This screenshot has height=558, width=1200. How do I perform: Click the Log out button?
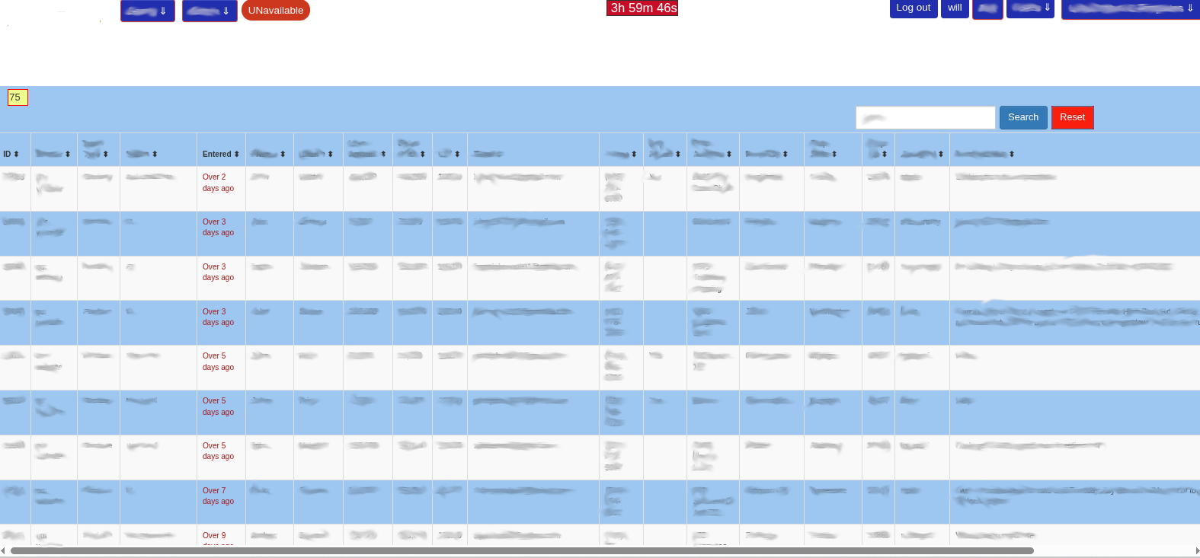tap(914, 8)
